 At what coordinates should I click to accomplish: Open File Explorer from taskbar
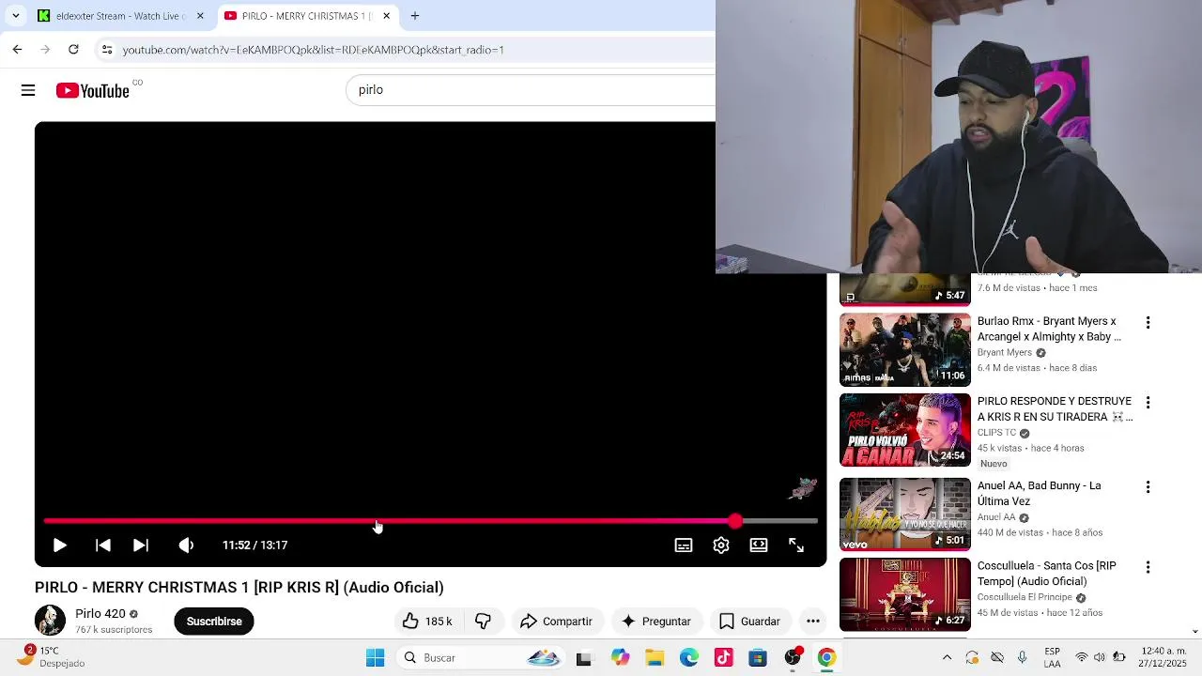[655, 657]
